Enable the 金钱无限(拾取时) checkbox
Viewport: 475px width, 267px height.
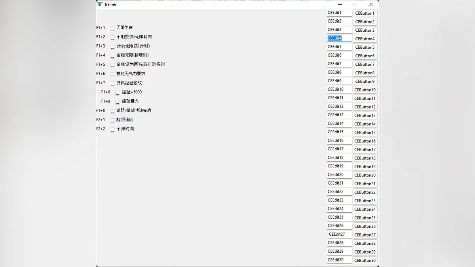pyautogui.click(x=112, y=56)
